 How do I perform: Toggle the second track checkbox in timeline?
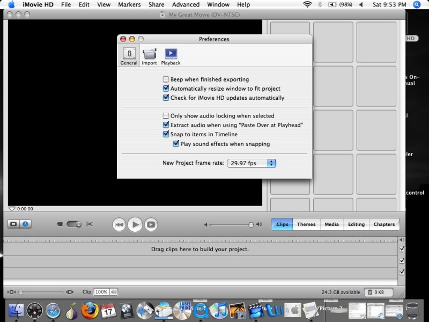coord(402,261)
